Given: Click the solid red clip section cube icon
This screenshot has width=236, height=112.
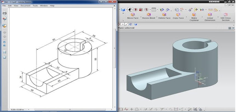Looking at the screenshot, I should (x=141, y=10).
